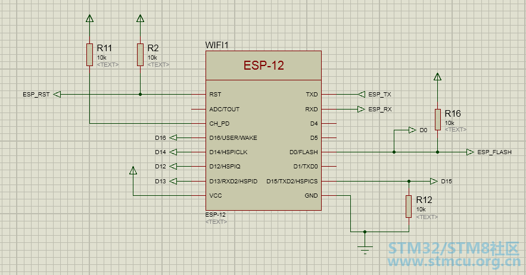The width and height of the screenshot is (526, 275).
Task: Click the VCC pin name
Action: click(216, 196)
